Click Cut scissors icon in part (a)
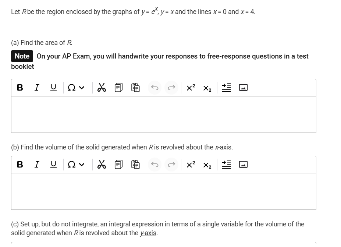Screen dimensions: 341x247 pyautogui.click(x=102, y=88)
